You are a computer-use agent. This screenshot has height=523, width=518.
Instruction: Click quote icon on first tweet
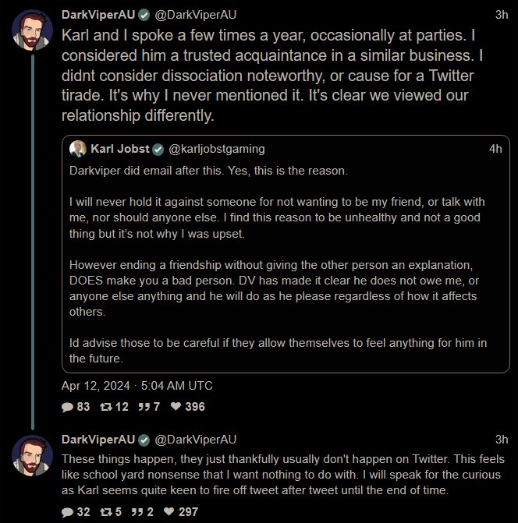pos(144,406)
